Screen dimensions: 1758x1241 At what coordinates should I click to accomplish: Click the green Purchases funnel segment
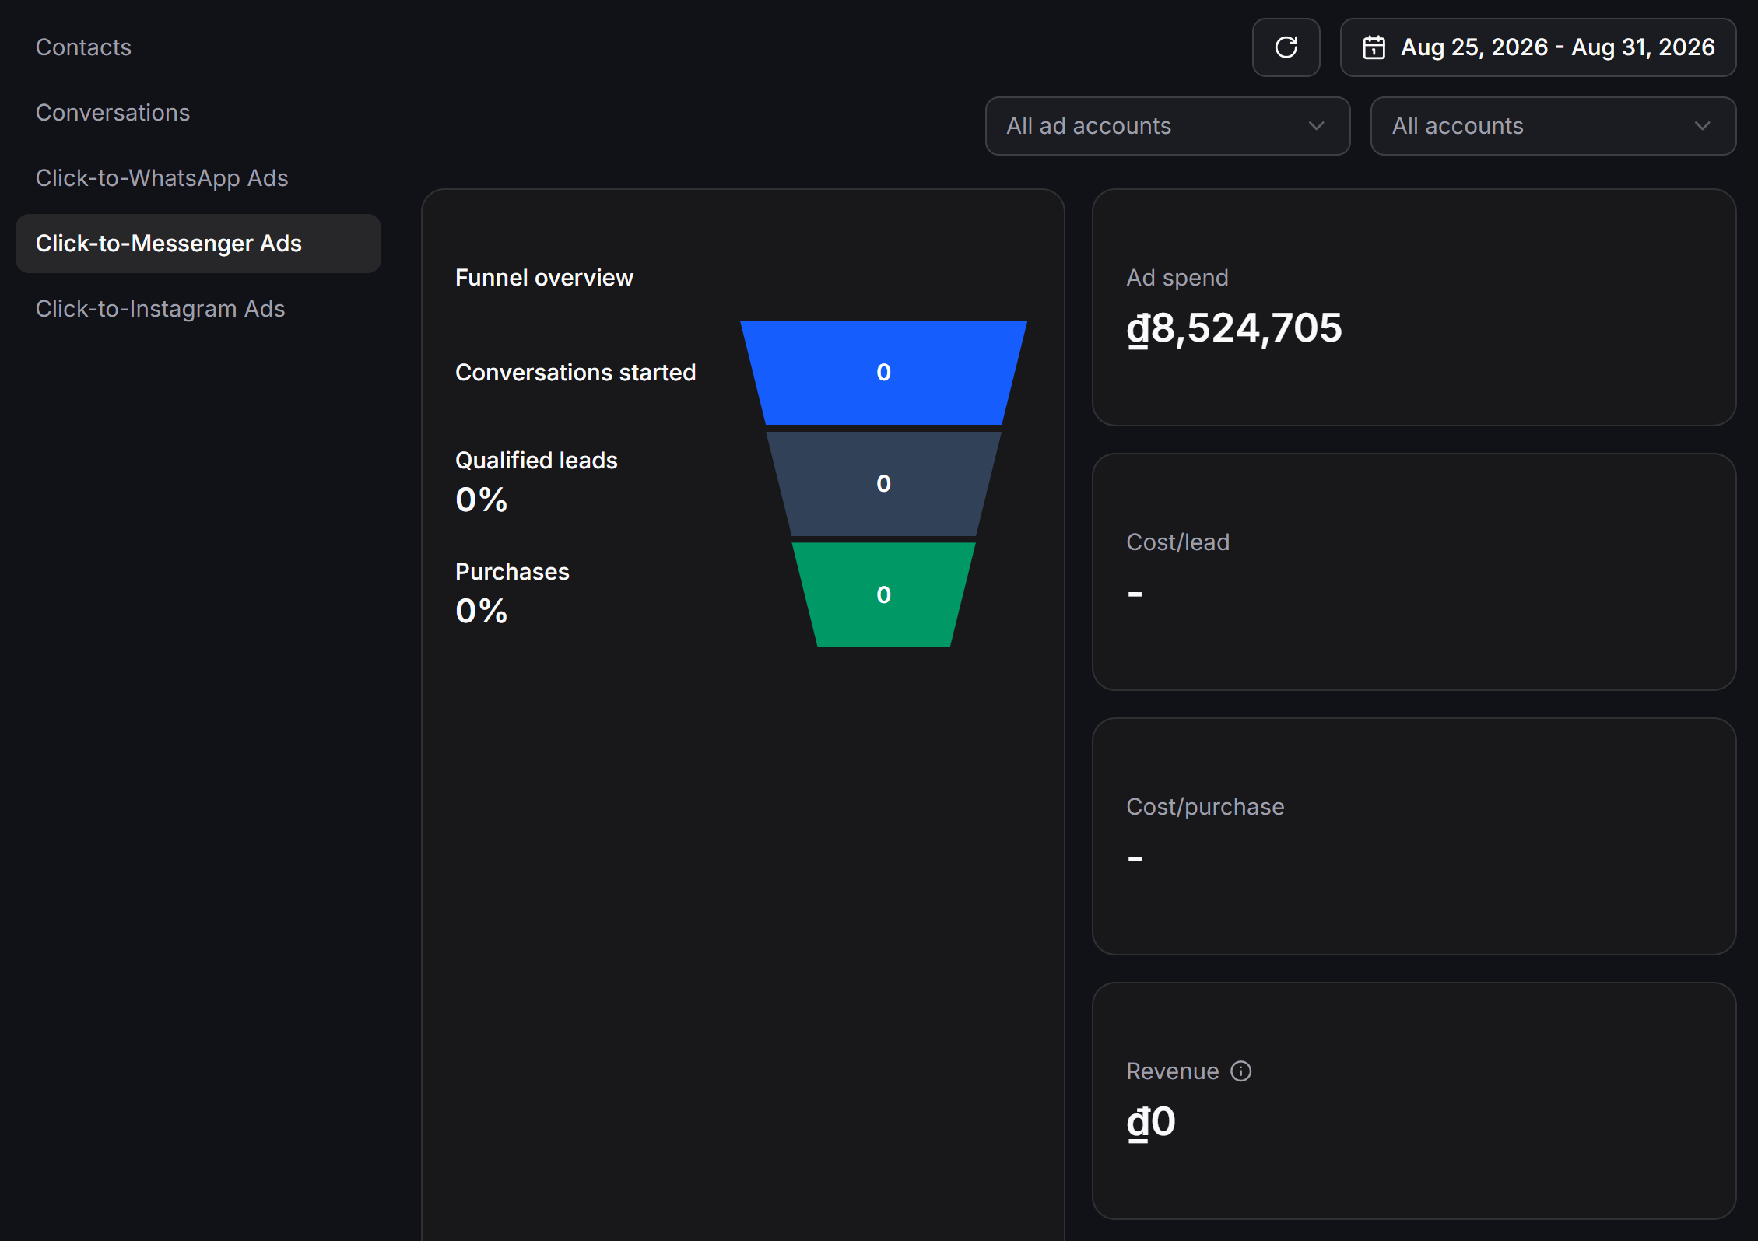[x=883, y=594]
